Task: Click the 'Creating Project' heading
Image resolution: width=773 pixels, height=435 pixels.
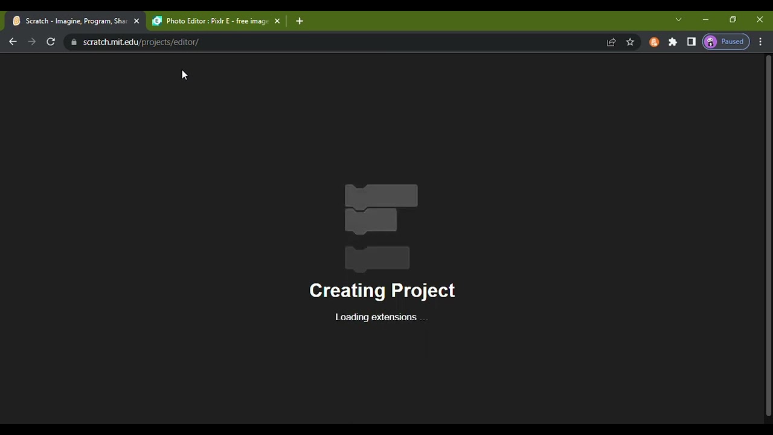Action: (382, 291)
